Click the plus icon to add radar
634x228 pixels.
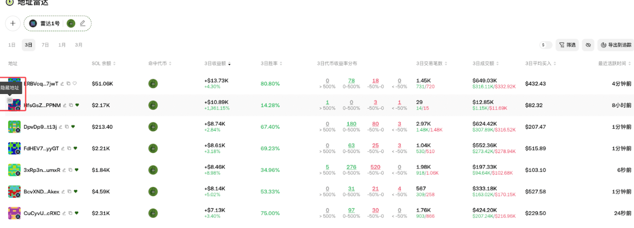(x=13, y=23)
